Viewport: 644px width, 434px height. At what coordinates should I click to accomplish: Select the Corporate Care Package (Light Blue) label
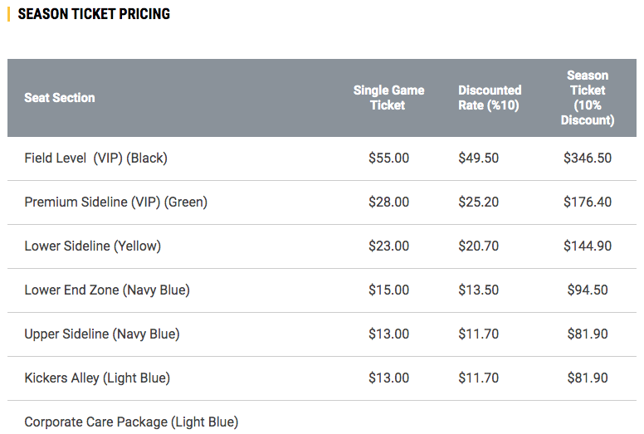click(x=131, y=422)
